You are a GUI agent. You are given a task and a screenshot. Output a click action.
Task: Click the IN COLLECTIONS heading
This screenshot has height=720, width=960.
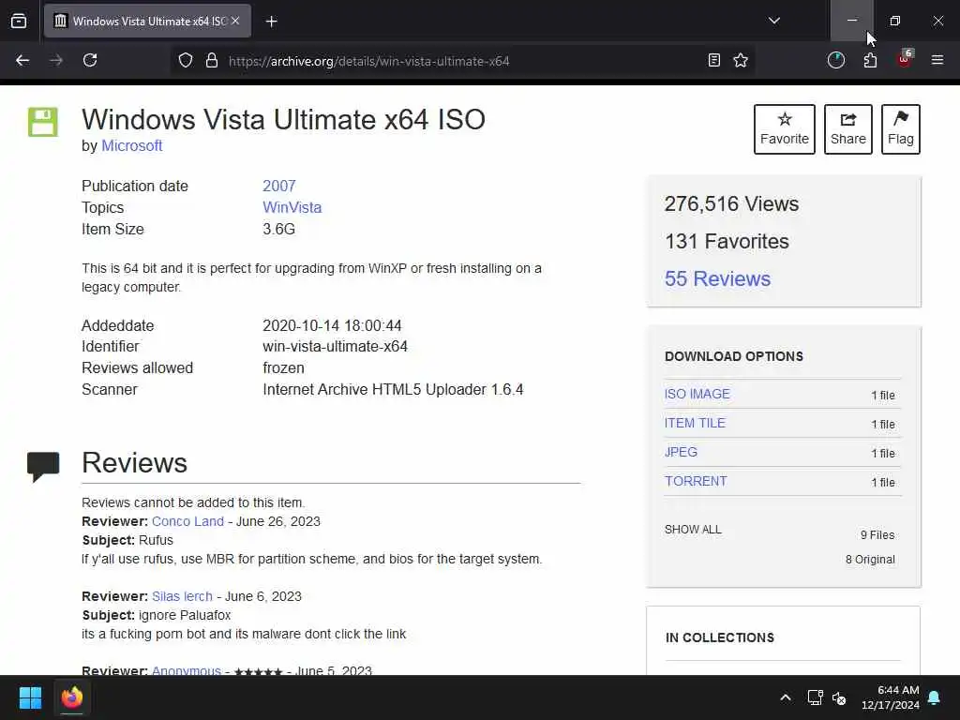click(720, 637)
